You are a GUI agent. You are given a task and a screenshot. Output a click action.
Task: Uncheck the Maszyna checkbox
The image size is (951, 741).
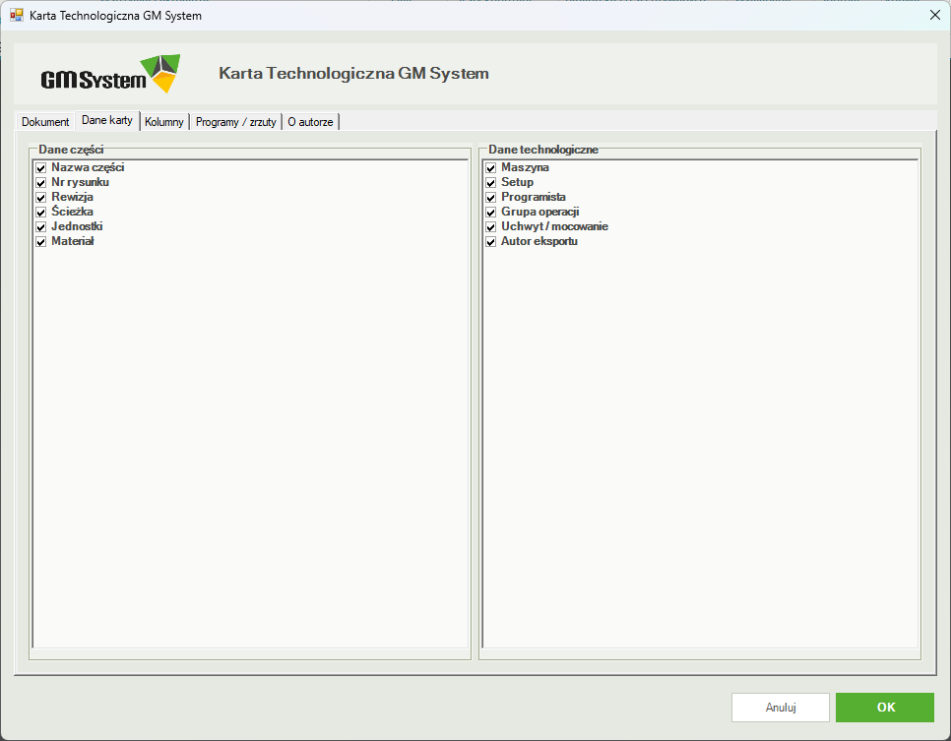tap(491, 168)
